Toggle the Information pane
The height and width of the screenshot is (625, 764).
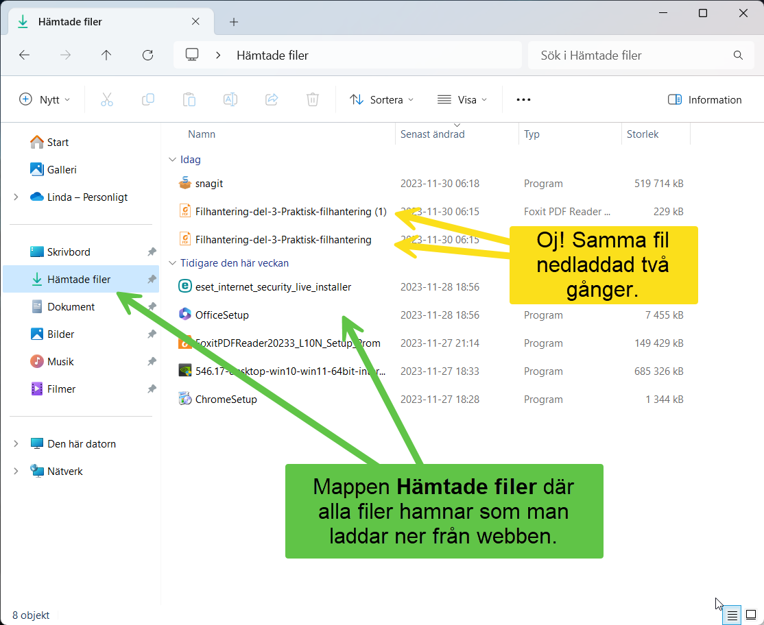pyautogui.click(x=704, y=99)
